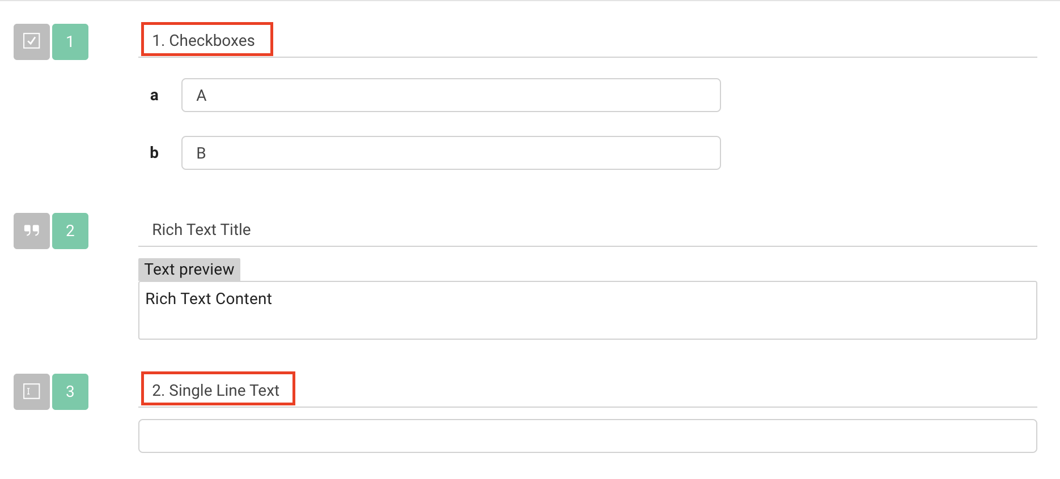Click inside the option B text field
This screenshot has height=479, width=1060.
pos(451,153)
